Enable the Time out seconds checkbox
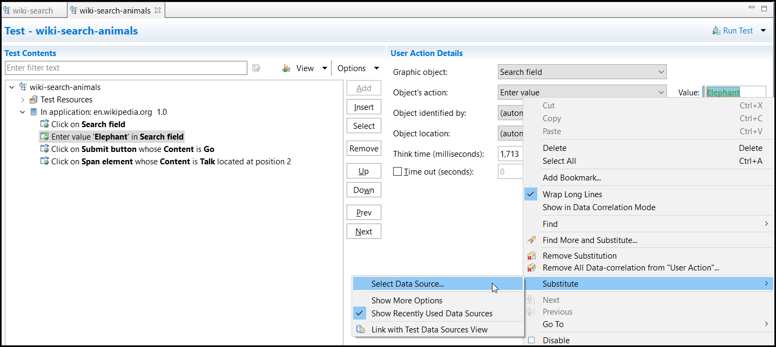 click(397, 171)
